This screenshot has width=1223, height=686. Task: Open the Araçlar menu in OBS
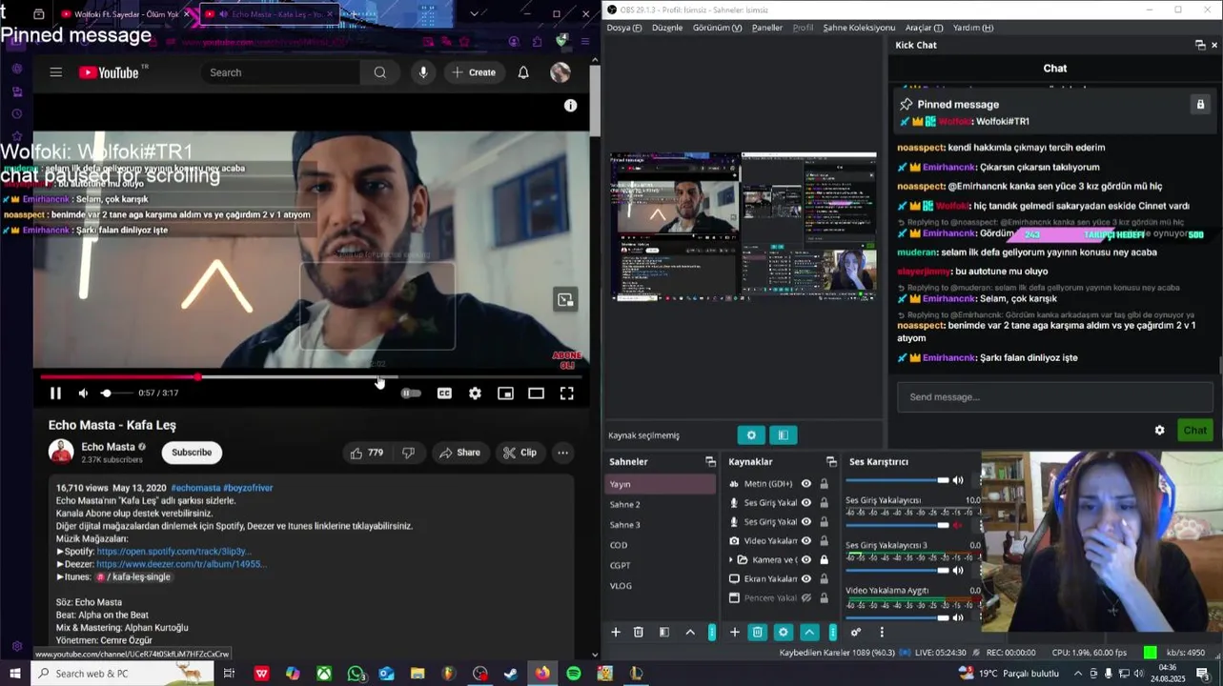[x=924, y=28]
